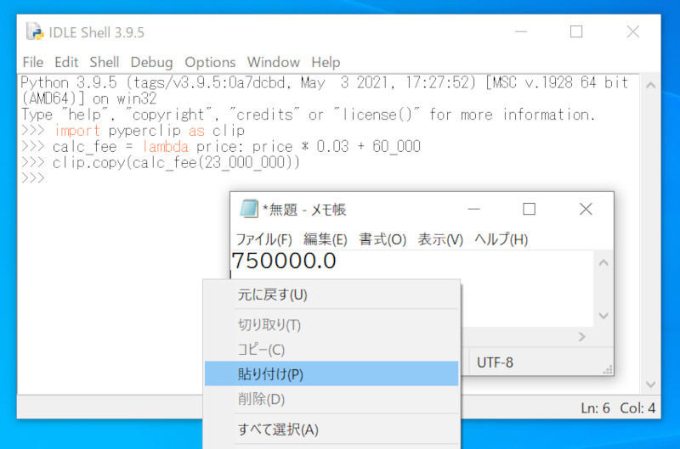Open the Debug menu in IDLE
680x449 pixels.
point(151,62)
